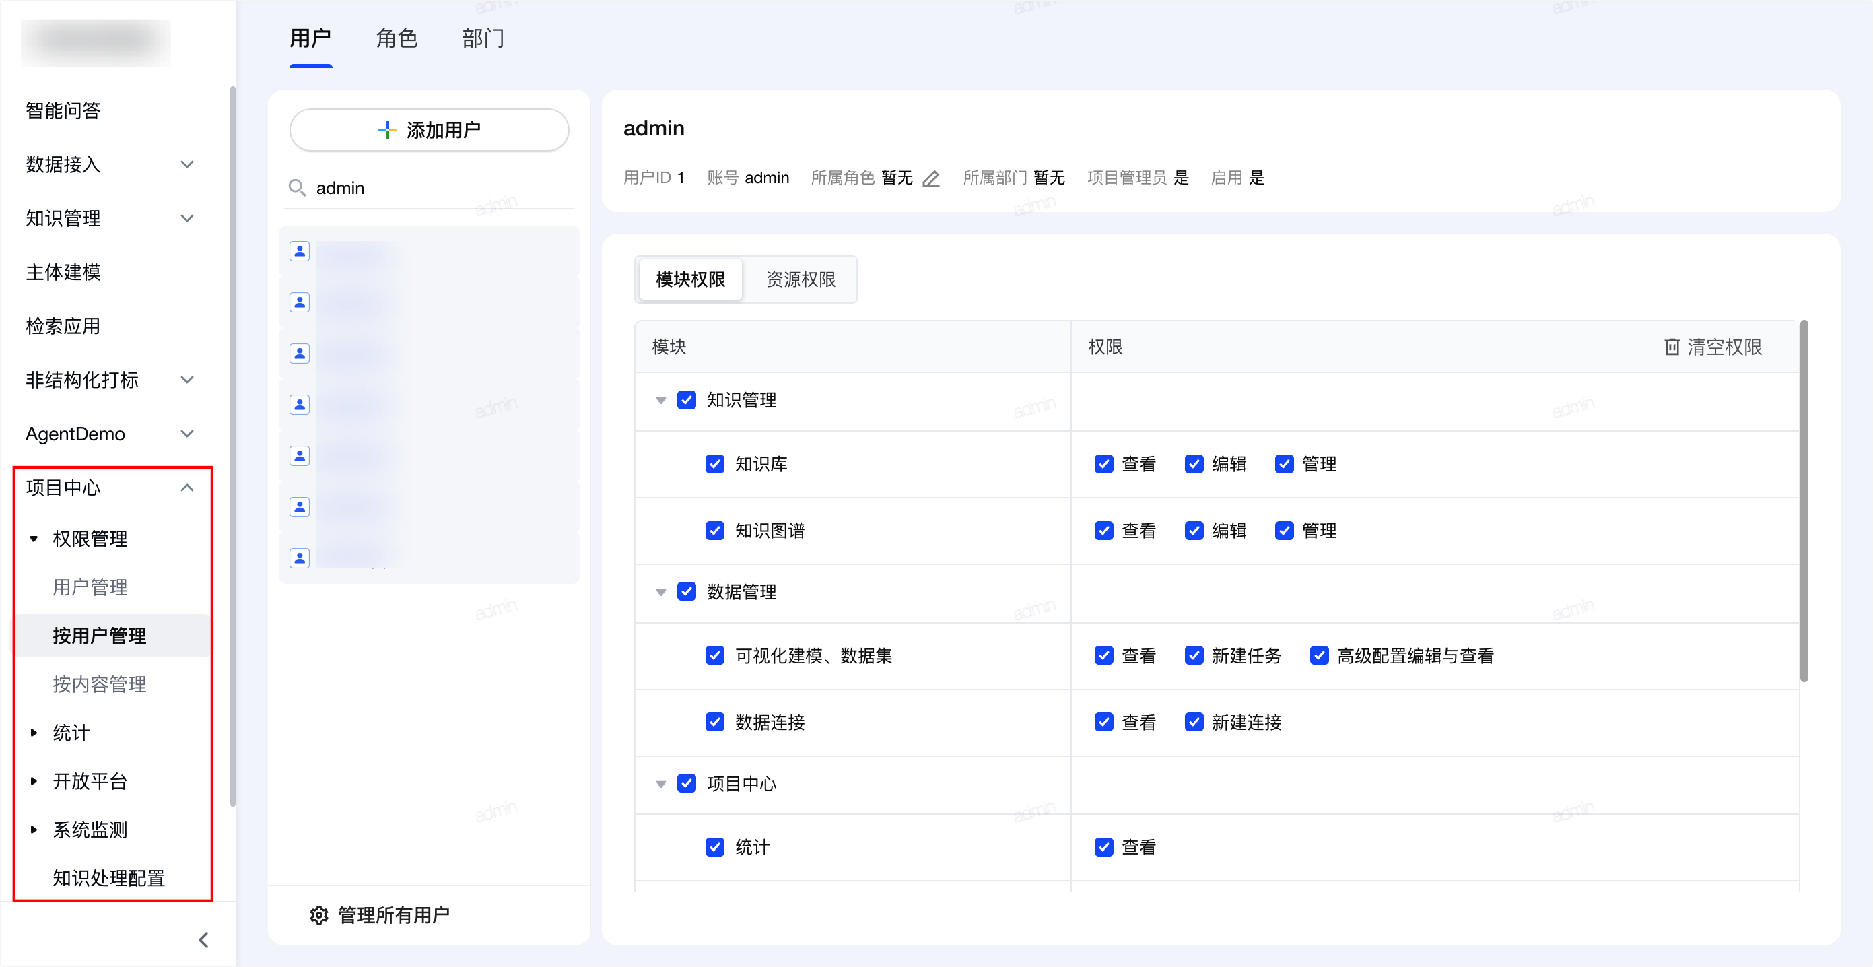Click the permissions table vertical scrollbar
The image size is (1873, 967).
(x=1804, y=501)
